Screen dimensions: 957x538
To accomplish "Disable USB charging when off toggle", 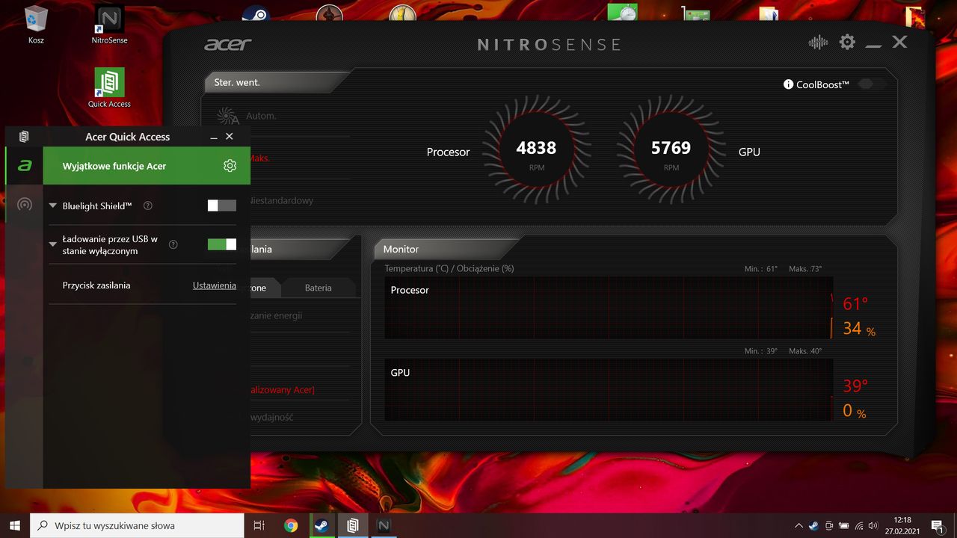I will [x=222, y=244].
